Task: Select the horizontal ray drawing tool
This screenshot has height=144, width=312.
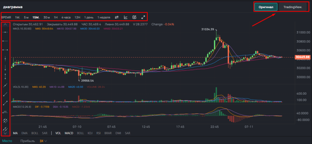Action: point(5,41)
